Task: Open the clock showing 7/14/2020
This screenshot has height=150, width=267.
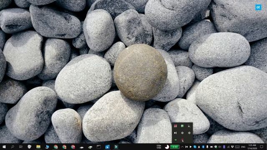Action: pyautogui.click(x=252, y=147)
